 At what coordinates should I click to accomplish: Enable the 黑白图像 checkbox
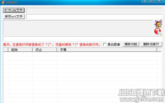[x=105, y=44]
